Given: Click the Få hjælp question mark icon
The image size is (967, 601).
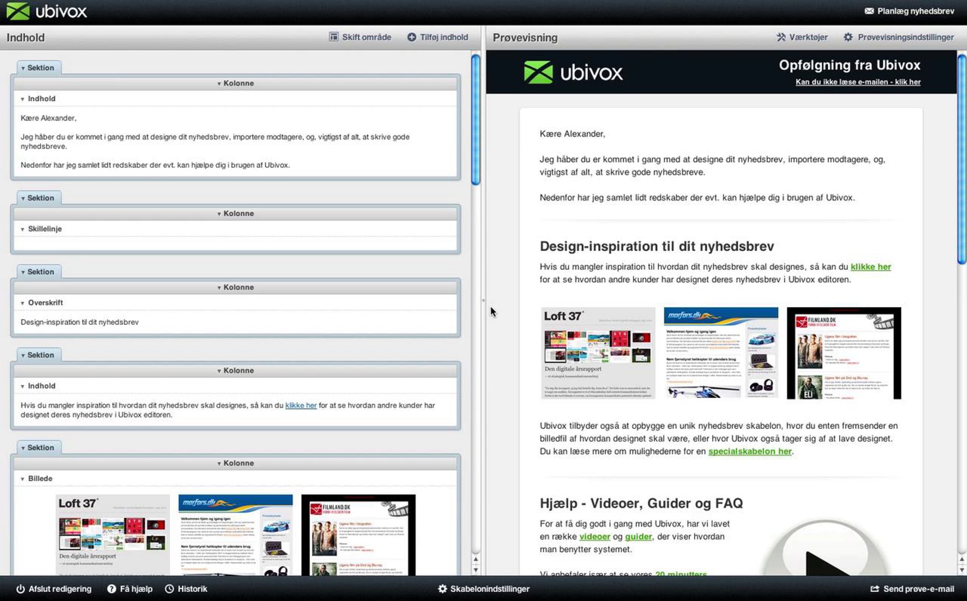Looking at the screenshot, I should 111,589.
